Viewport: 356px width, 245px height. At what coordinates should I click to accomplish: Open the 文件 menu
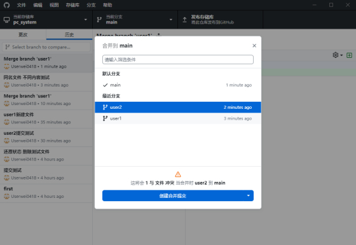click(22, 5)
